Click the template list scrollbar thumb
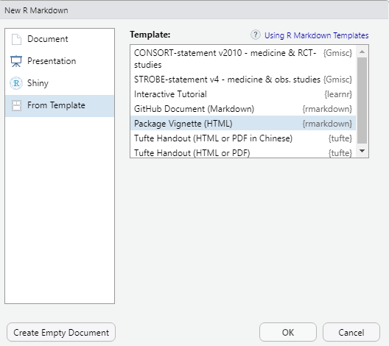 (x=362, y=100)
